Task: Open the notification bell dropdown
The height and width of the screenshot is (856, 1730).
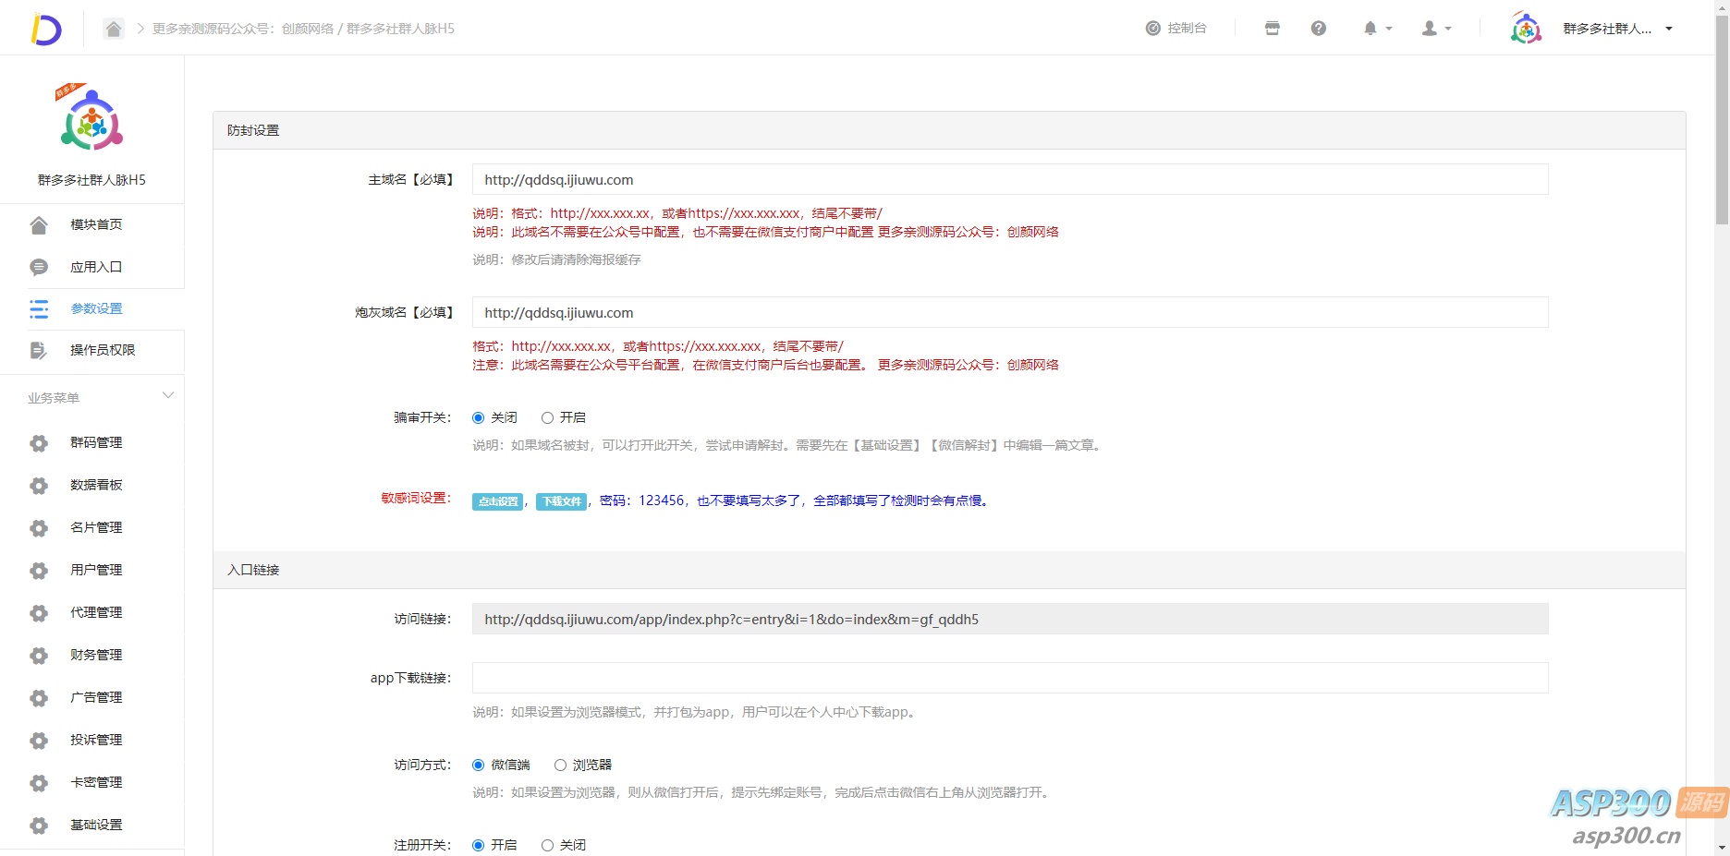Action: point(1376,29)
